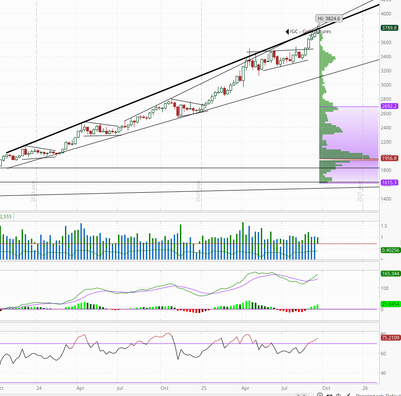
Task: Click the Hi: 3824.6 price bubble
Action: (329, 19)
